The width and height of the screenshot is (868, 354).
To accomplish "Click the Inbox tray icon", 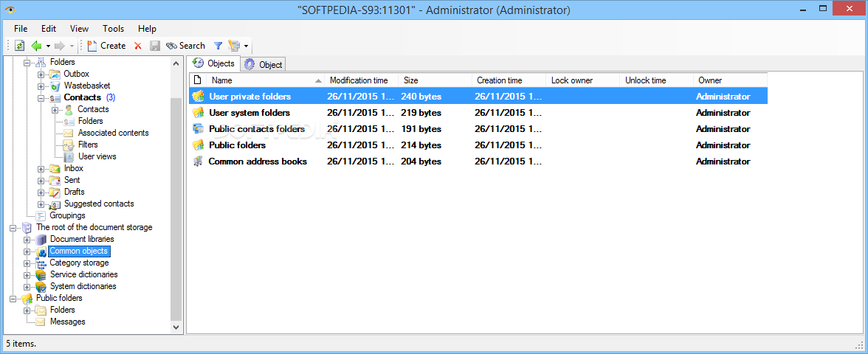I will coord(55,168).
